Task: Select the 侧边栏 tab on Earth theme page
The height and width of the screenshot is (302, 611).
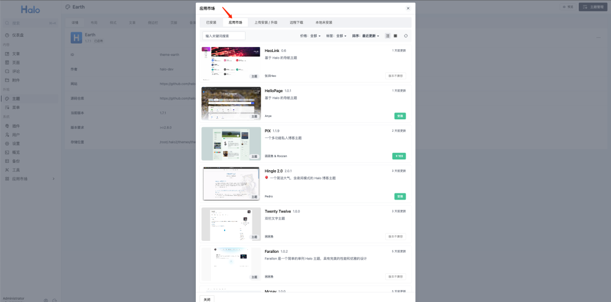Action: point(153,23)
